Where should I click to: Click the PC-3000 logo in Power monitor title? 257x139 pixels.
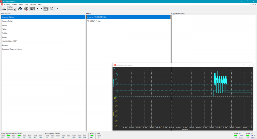(115, 65)
